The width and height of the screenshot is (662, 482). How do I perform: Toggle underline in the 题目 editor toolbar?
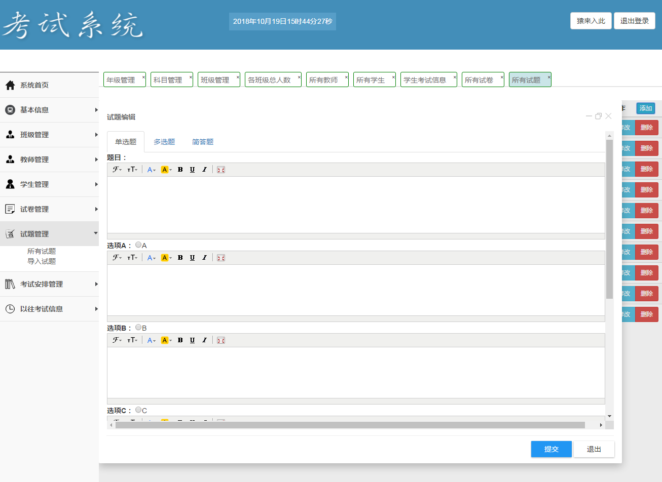[192, 170]
